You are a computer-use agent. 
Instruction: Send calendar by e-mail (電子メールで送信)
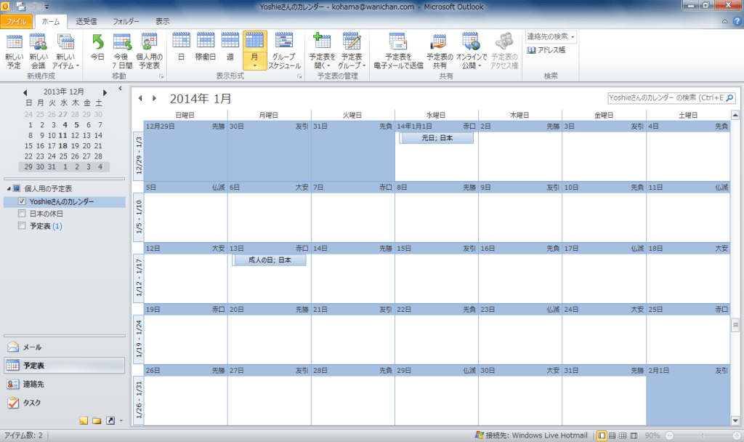398,52
